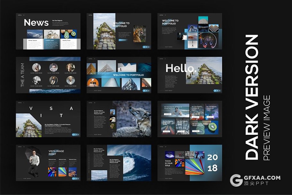The image size is (292, 195).
Task: Select the top-left team member avatar
Action: coord(36,67)
